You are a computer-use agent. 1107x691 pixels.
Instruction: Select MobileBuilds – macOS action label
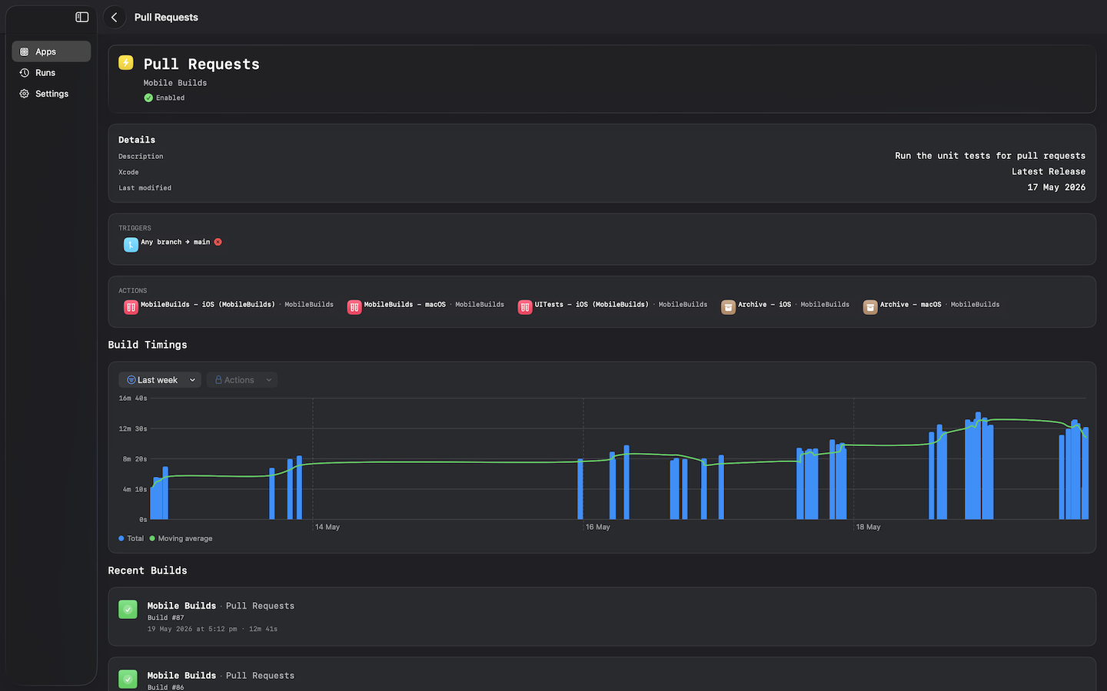[405, 305]
